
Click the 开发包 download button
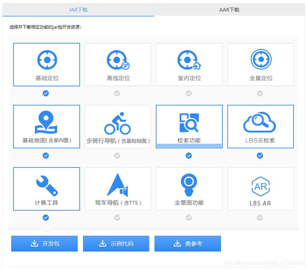click(44, 243)
